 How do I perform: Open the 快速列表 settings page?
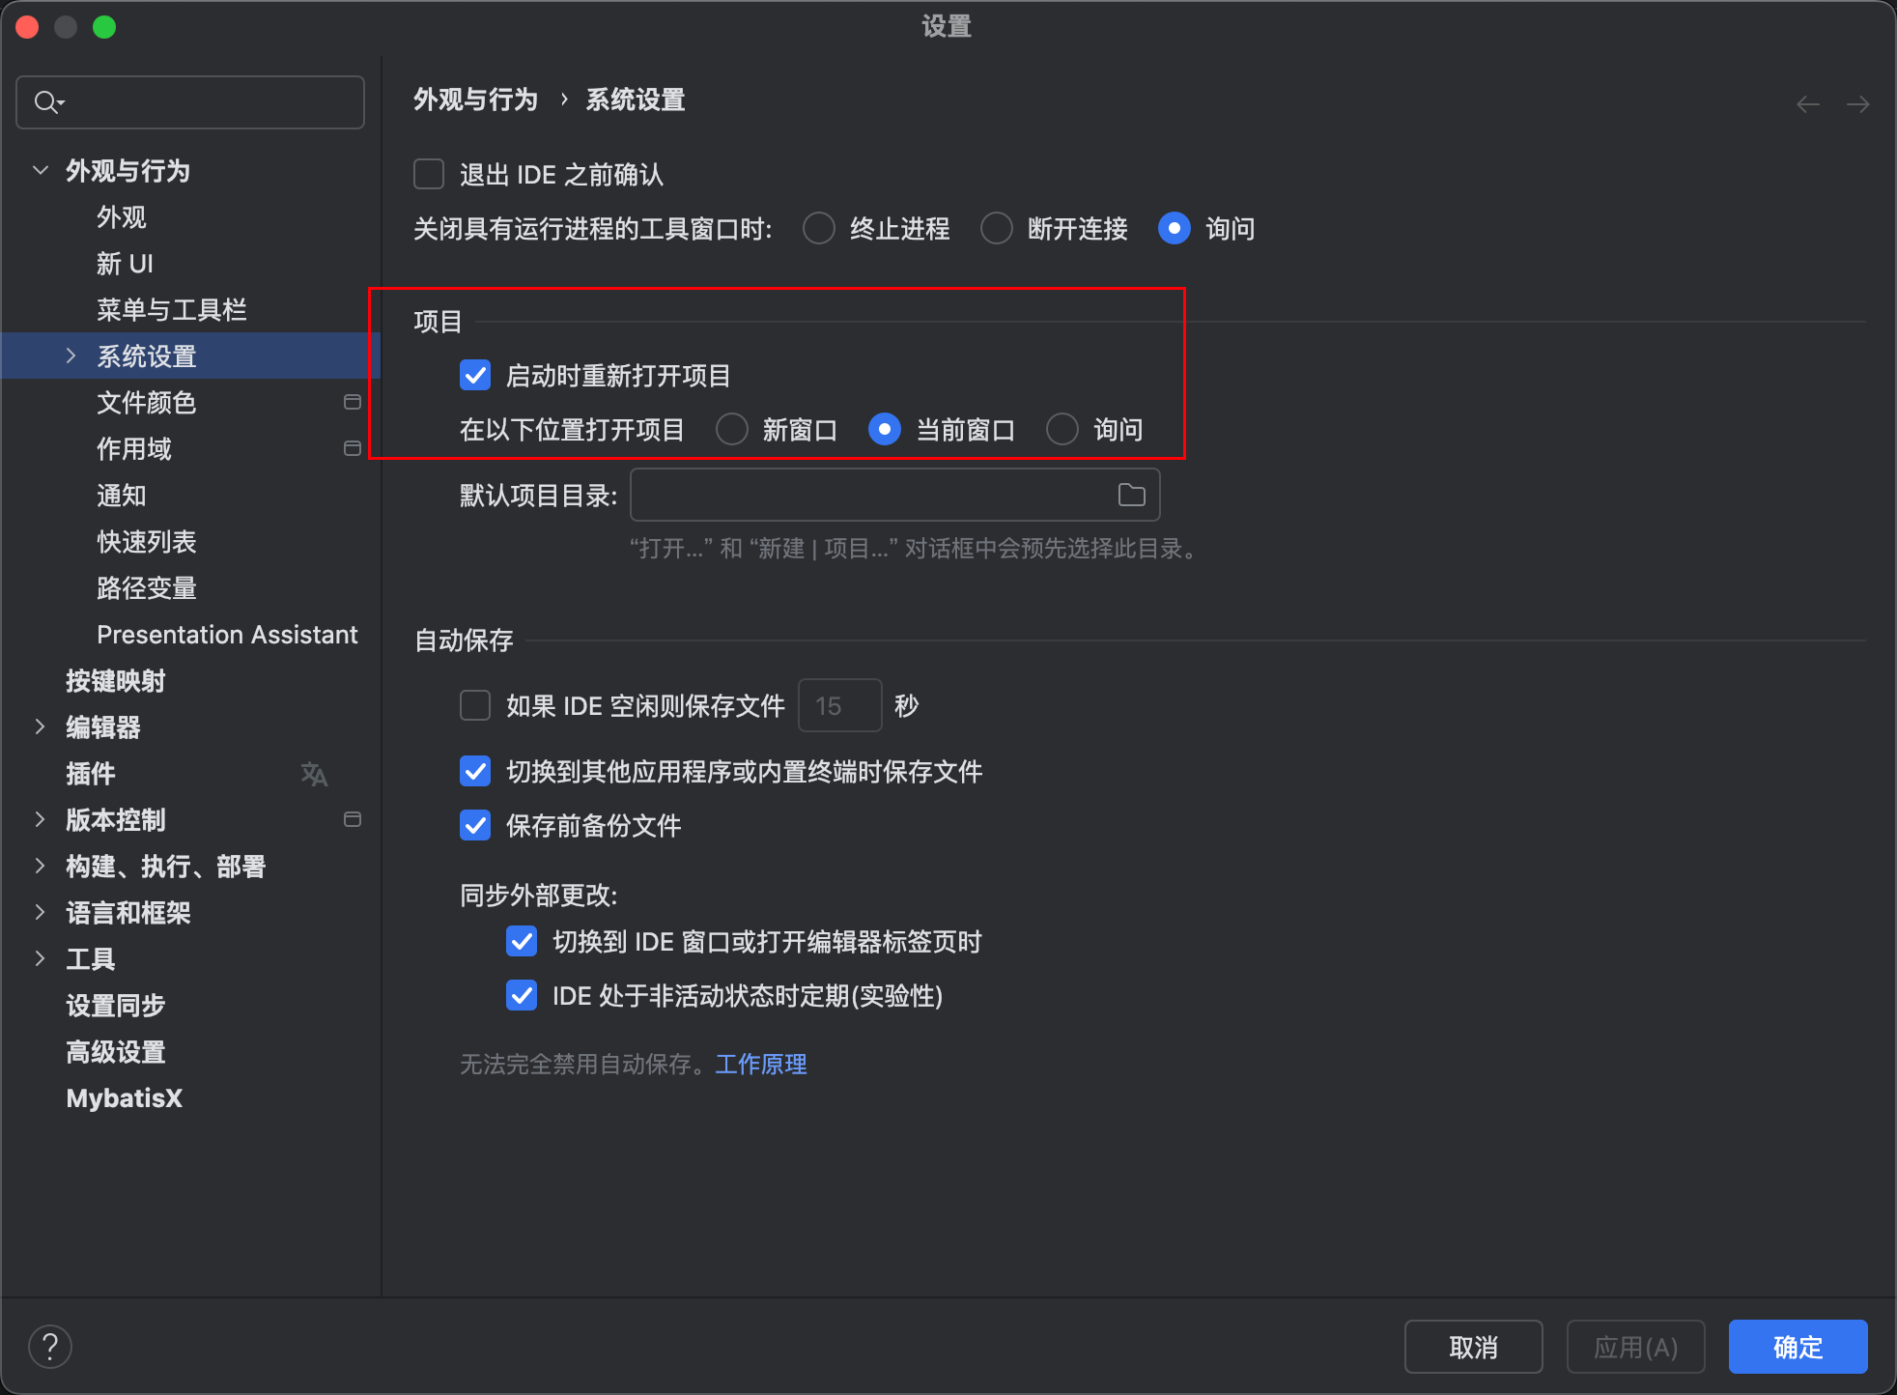[x=147, y=542]
